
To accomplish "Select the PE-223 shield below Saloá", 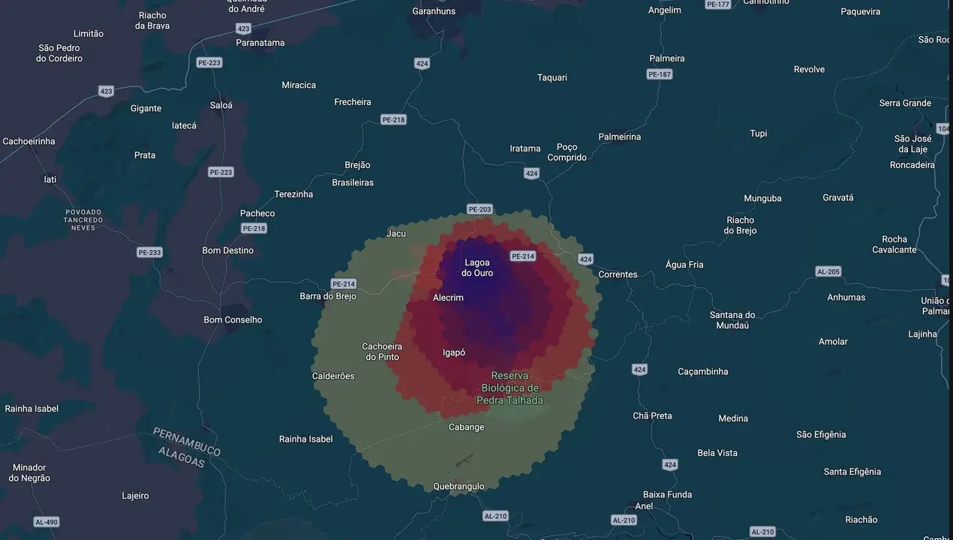I will pos(221,172).
